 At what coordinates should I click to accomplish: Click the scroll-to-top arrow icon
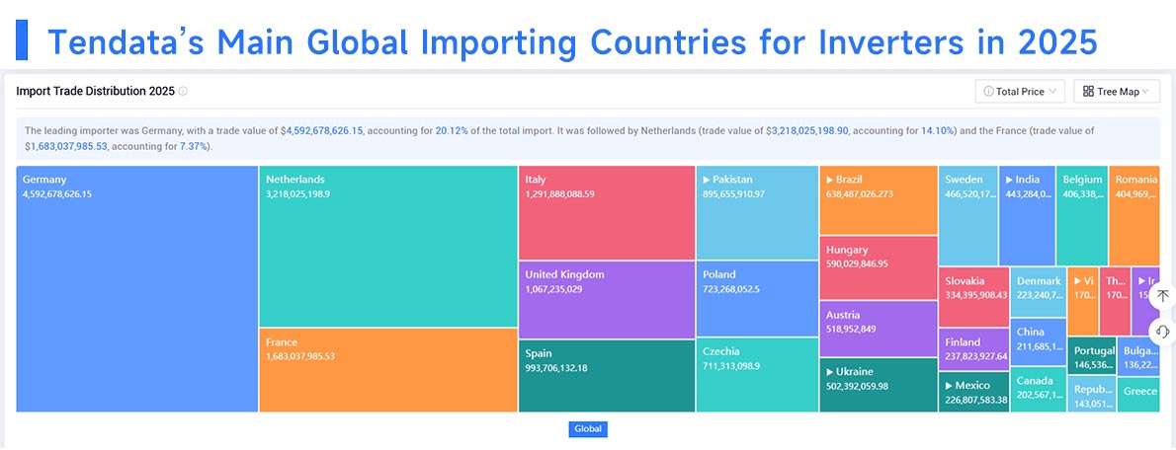coord(1162,296)
